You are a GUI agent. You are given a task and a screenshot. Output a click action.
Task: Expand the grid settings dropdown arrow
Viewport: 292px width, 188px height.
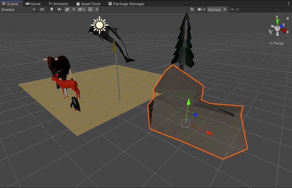pos(97,9)
